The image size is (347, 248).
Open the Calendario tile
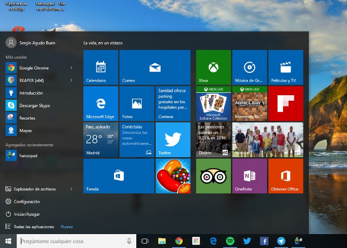101,67
